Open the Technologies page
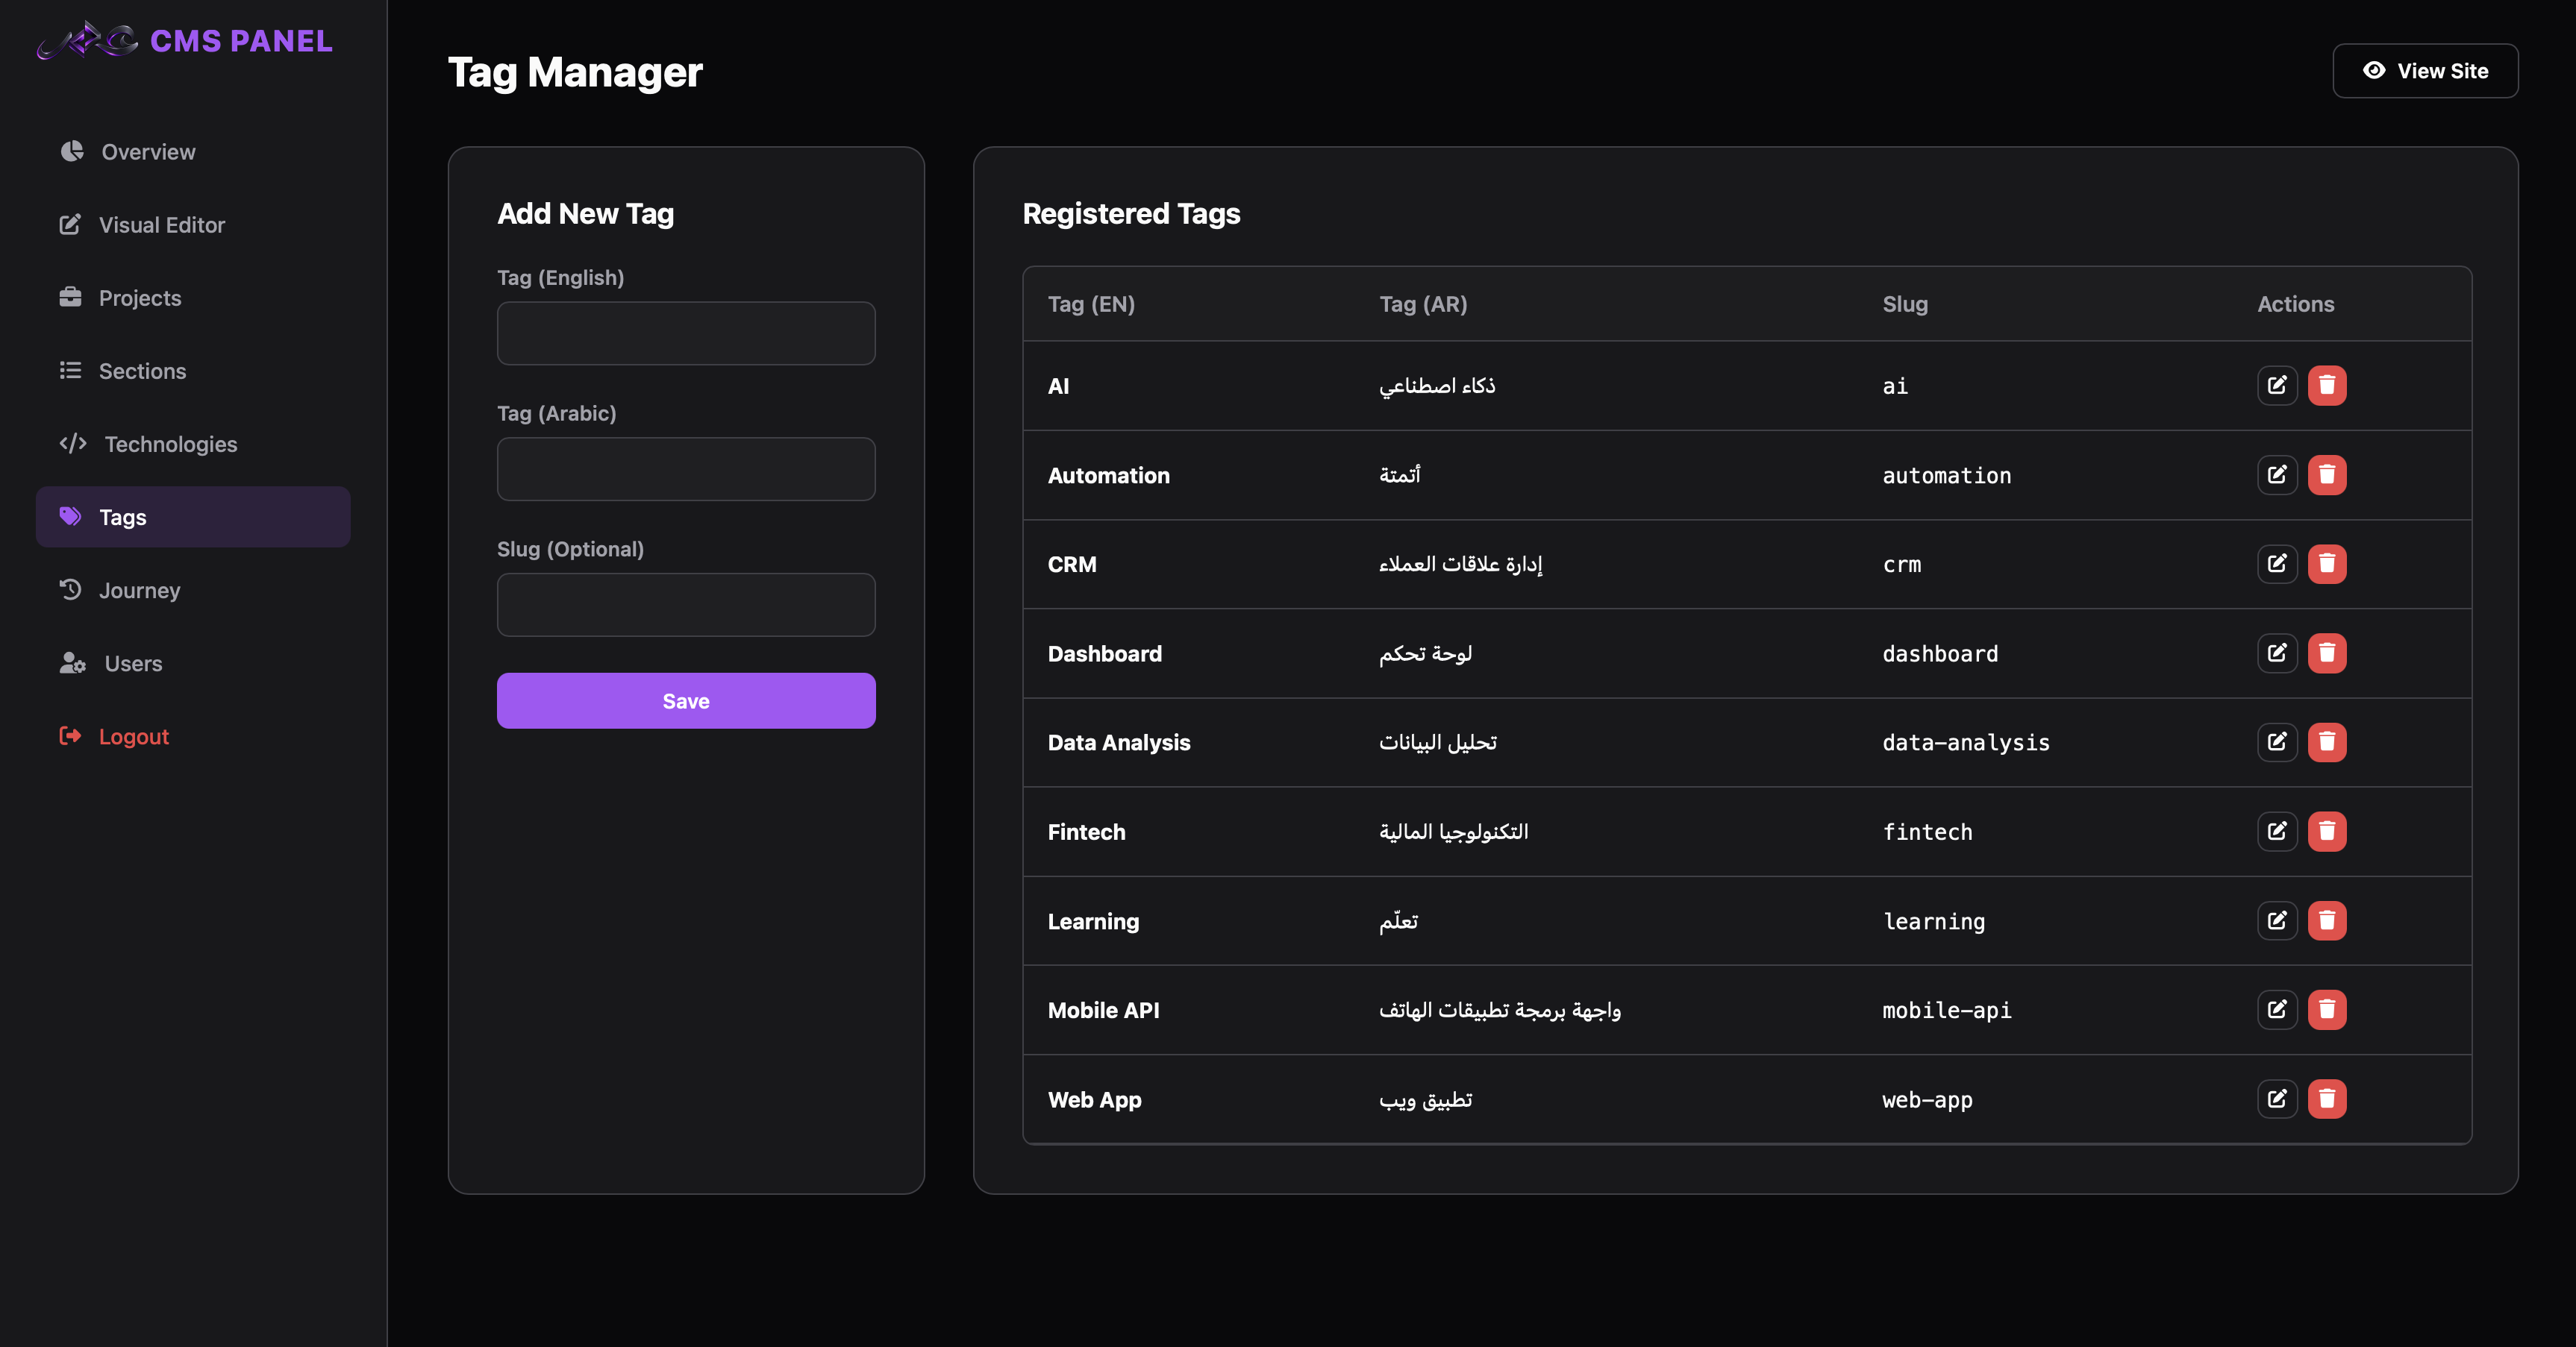Viewport: 2576px width, 1347px height. tap(193, 444)
